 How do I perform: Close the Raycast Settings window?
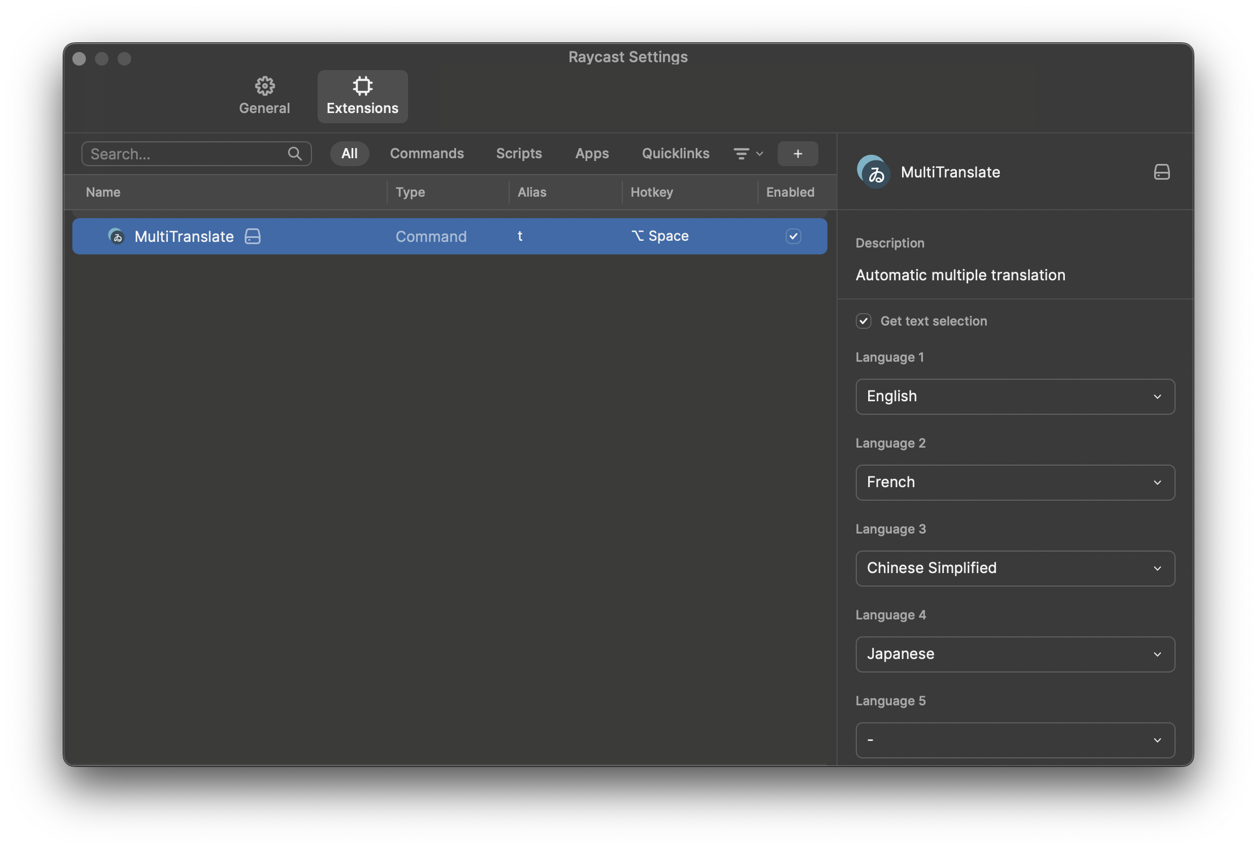tap(79, 59)
